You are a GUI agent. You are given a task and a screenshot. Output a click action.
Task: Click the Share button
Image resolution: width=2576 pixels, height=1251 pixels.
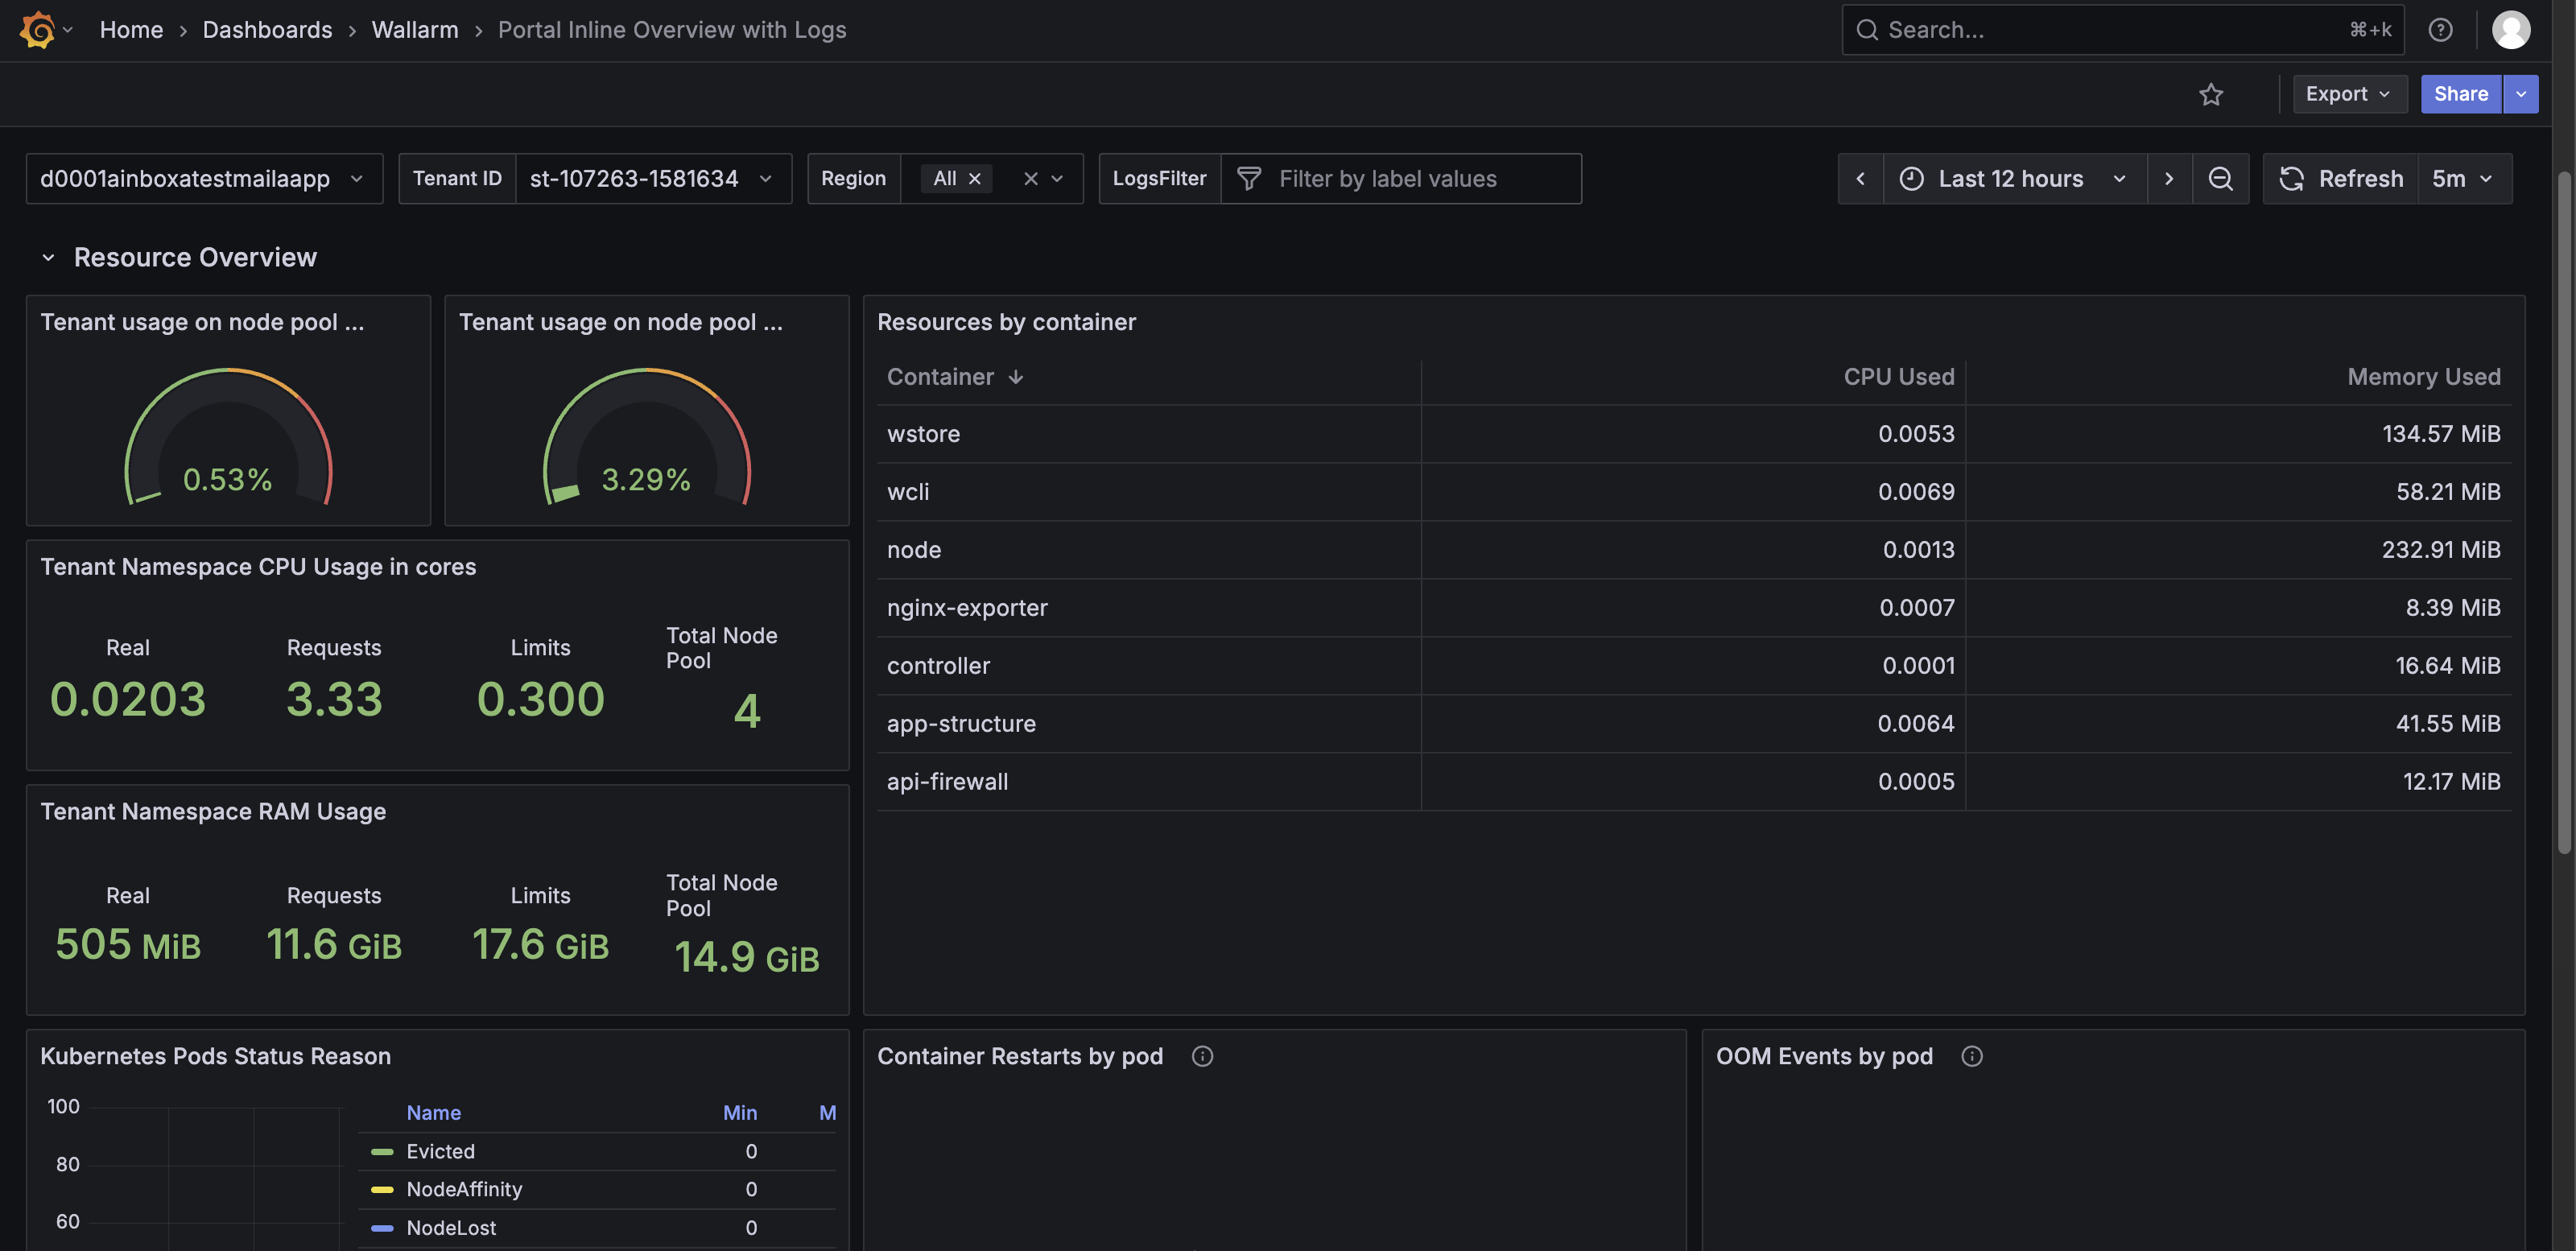(x=2460, y=94)
